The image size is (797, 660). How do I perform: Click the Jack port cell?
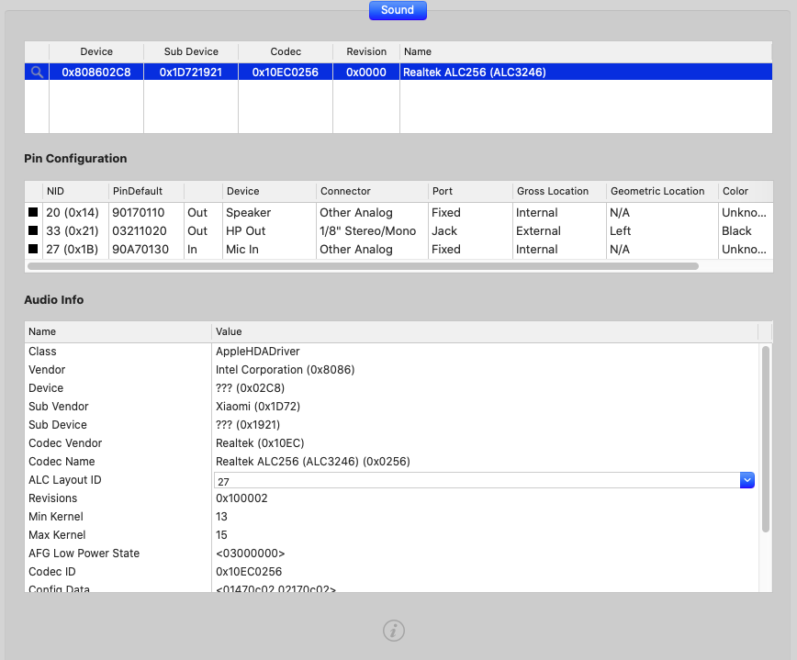tap(444, 230)
